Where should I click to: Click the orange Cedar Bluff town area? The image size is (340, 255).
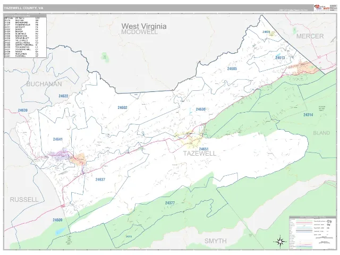point(78,159)
